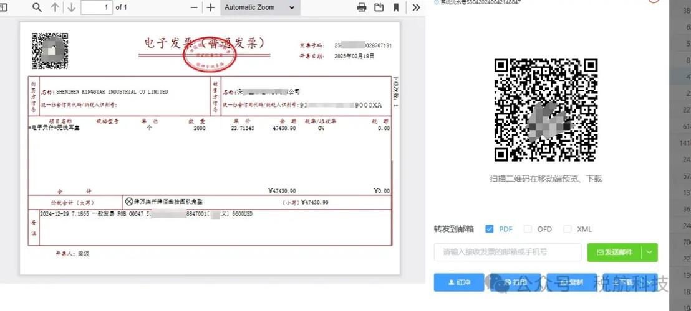The image size is (691, 311).
Task: Enable the XML format checkbox
Action: point(567,229)
